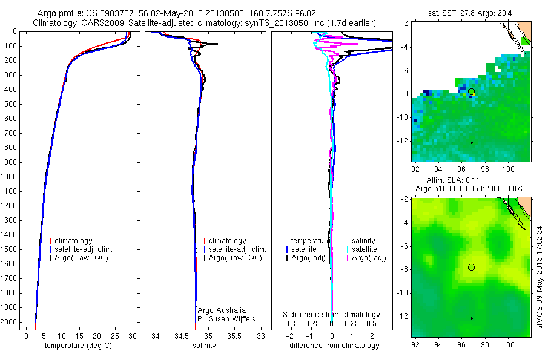Click 'satellite-adj. clim.' in the salinity panel legend
Screen dimensions: 545x351
237,249
